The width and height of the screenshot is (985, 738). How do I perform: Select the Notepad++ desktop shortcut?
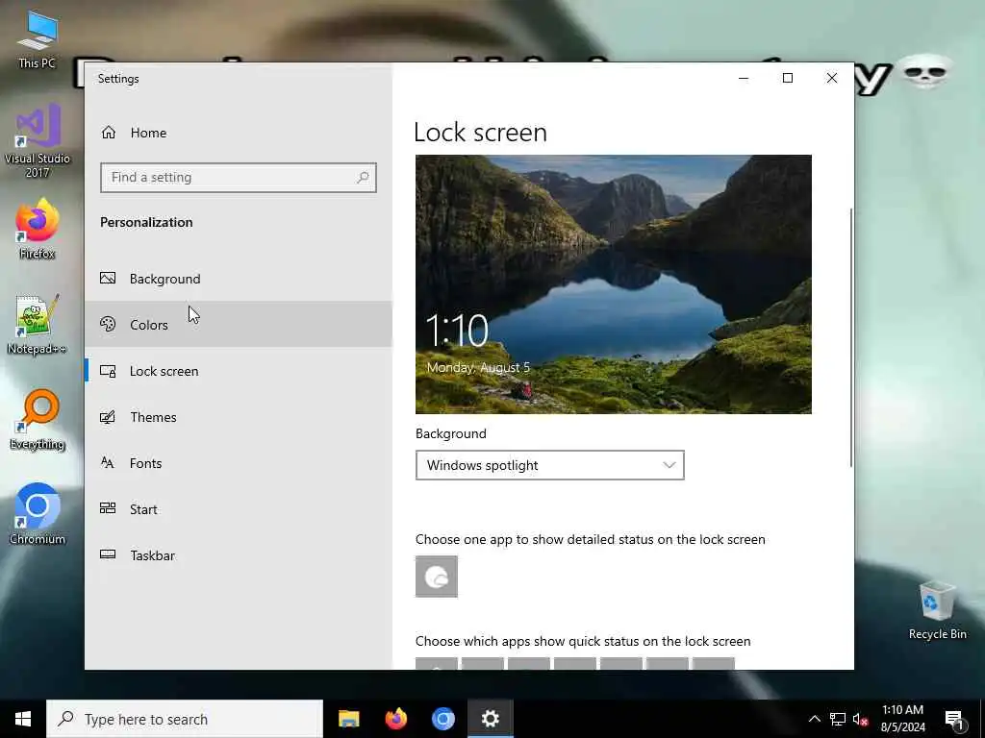click(x=38, y=325)
